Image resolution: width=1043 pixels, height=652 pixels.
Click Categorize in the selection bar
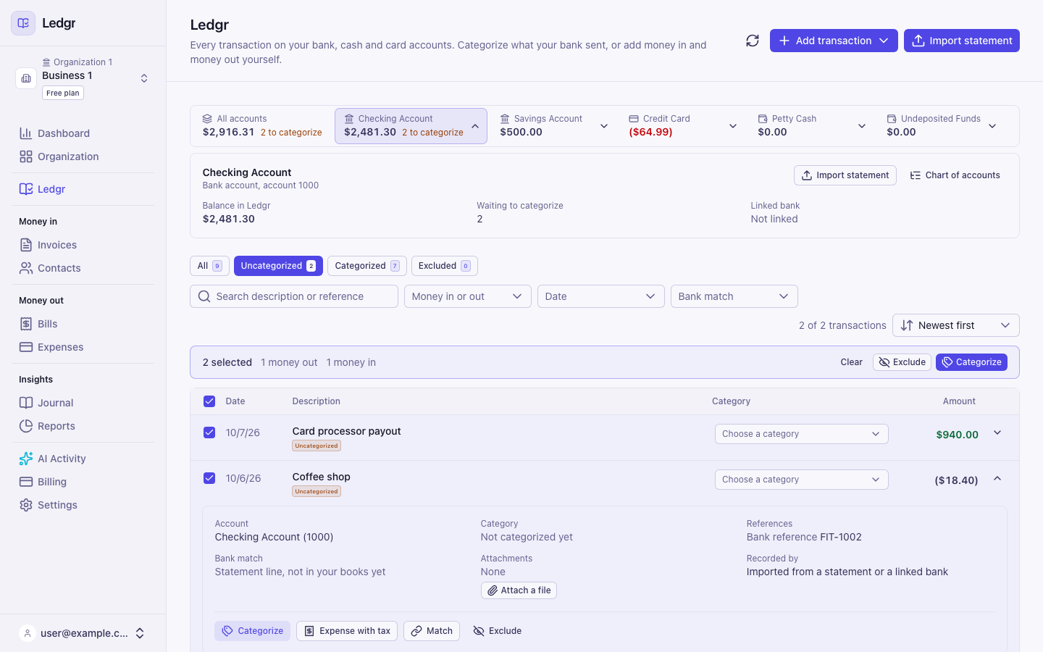(x=971, y=362)
